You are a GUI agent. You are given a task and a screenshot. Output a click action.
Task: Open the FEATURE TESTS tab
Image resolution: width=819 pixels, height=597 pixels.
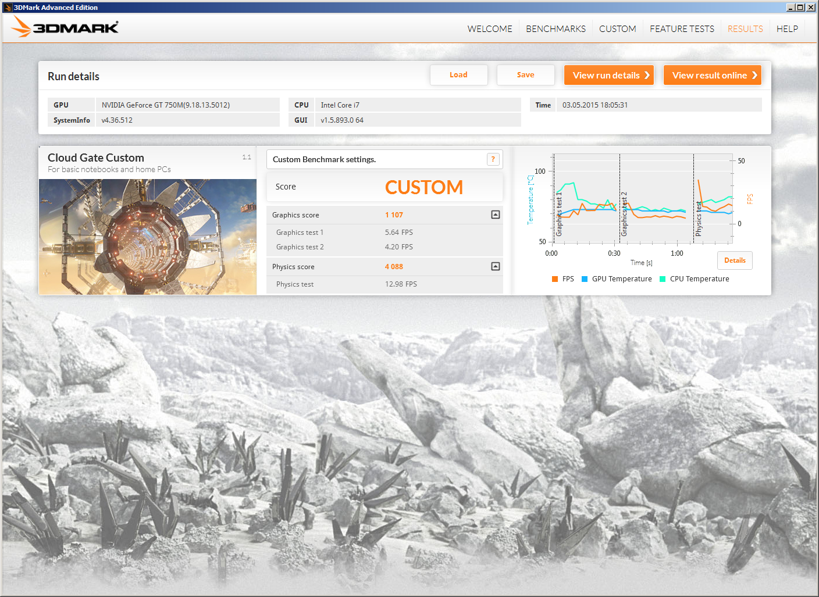682,29
